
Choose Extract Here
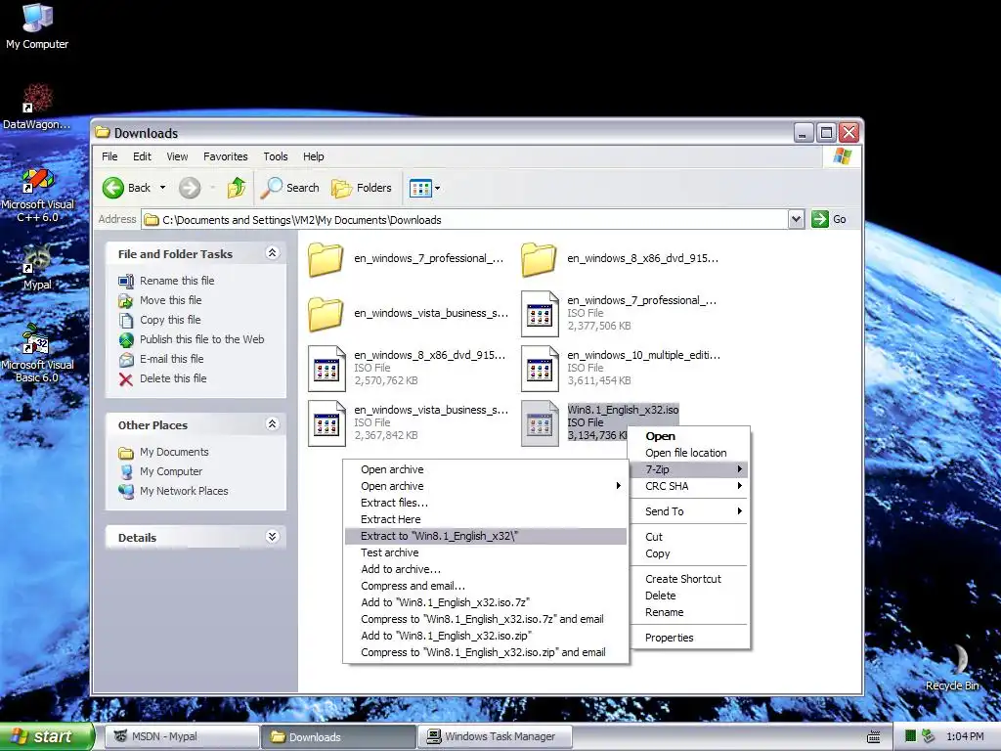click(x=485, y=519)
